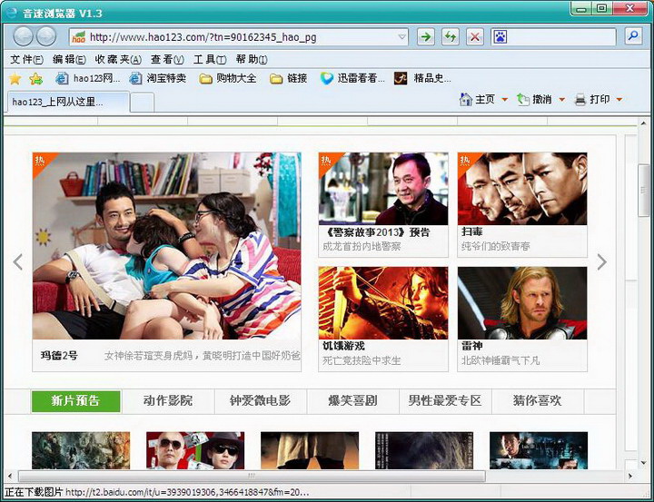The height and width of the screenshot is (502, 654).
Task: Click the hao site icon in address bar
Action: 79,37
